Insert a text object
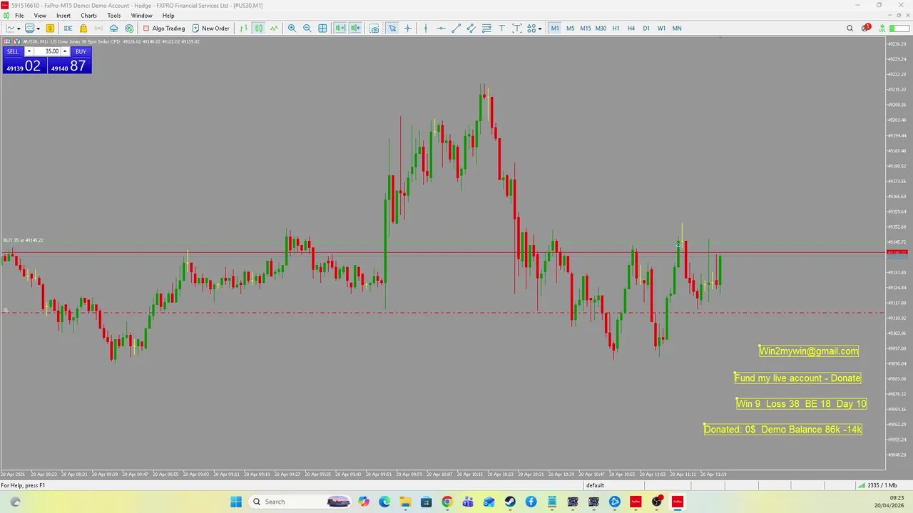 click(502, 28)
